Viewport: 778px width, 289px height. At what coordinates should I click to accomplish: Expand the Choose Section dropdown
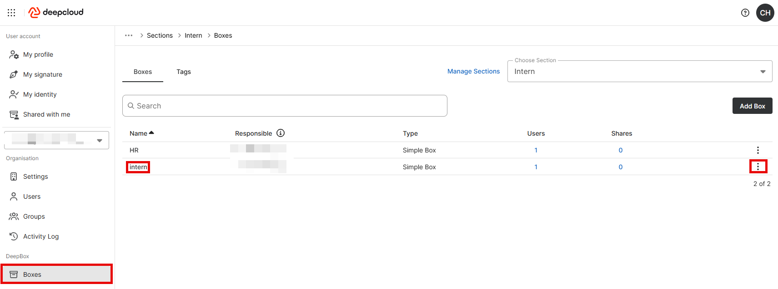click(x=763, y=72)
